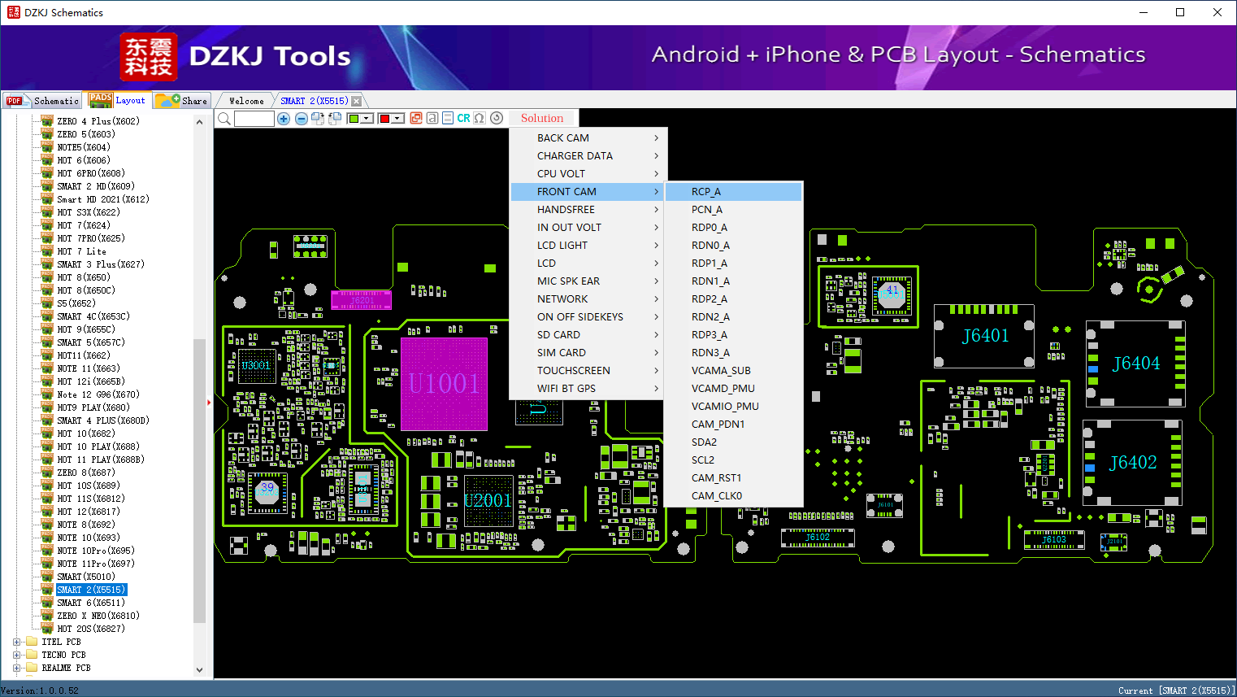Click the board icon beside HOT11(X662)
1237x697 pixels.
coord(47,355)
